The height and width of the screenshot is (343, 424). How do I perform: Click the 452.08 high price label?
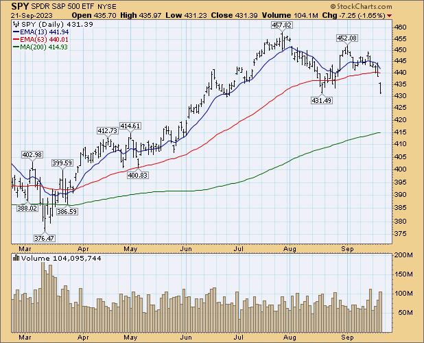347,38
